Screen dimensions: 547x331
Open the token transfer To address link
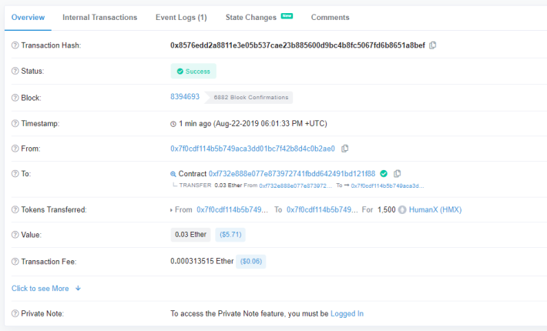coord(322,209)
